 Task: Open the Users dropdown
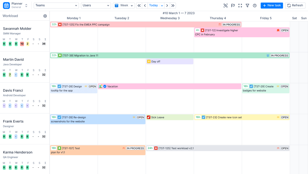[96, 5]
